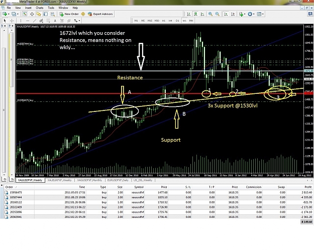Select order row 15956475
314x251 pixels.
pos(158,192)
